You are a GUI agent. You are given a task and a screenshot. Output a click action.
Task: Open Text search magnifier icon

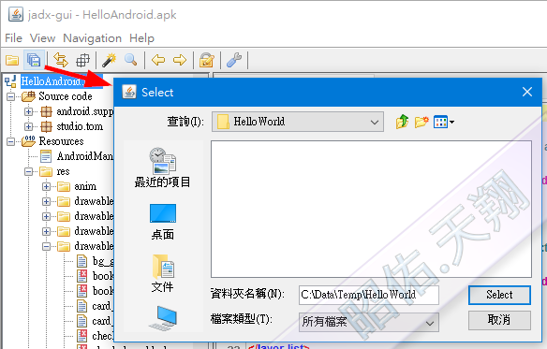pyautogui.click(x=131, y=60)
